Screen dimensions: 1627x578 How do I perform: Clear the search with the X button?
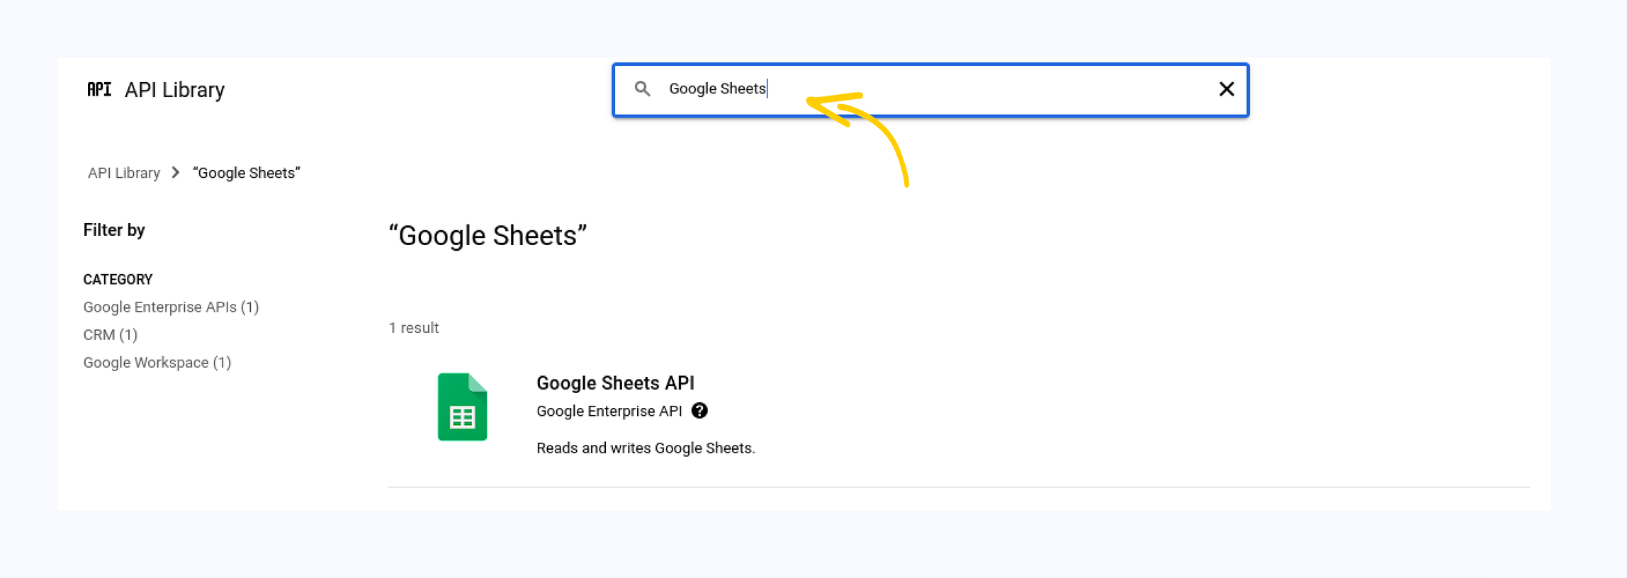click(x=1226, y=89)
